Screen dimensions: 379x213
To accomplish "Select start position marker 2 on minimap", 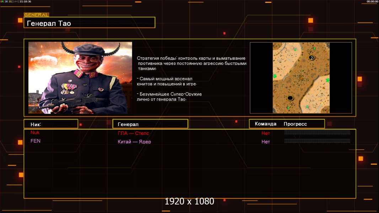I will (311, 58).
